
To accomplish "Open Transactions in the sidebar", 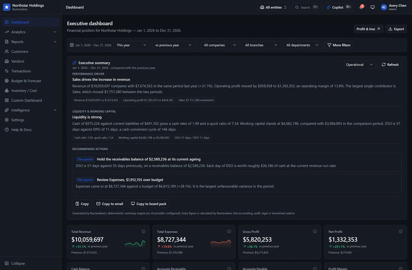I will 31,71.
